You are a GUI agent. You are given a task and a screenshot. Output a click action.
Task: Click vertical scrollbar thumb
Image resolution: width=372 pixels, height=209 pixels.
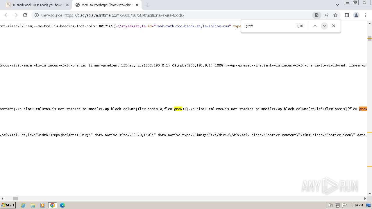coord(370,38)
